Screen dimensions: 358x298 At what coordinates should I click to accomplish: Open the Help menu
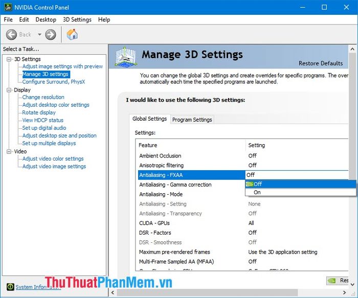click(104, 19)
